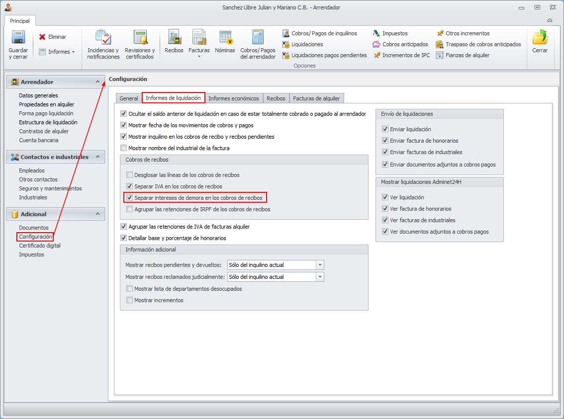The image size is (564, 419).
Task: Open Impuestos in the ribbon
Action: pos(390,33)
